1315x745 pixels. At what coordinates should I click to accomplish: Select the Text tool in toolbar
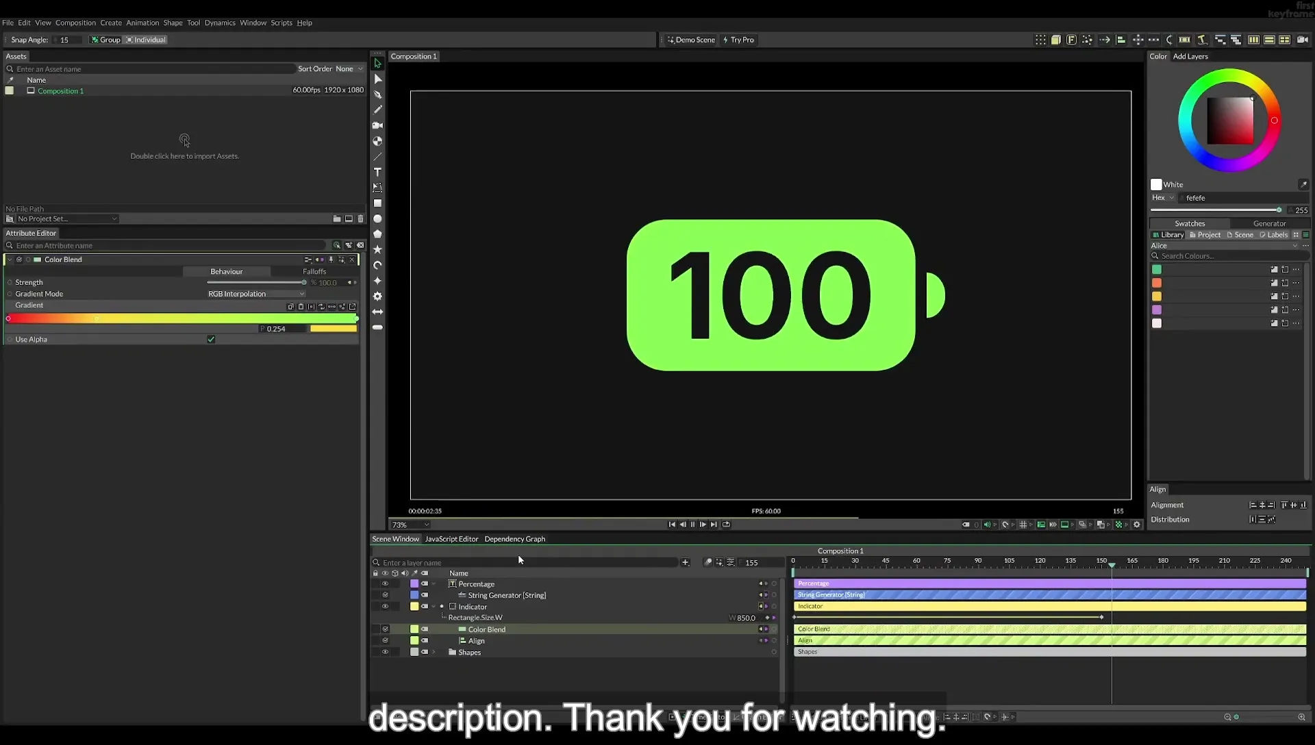tap(377, 172)
